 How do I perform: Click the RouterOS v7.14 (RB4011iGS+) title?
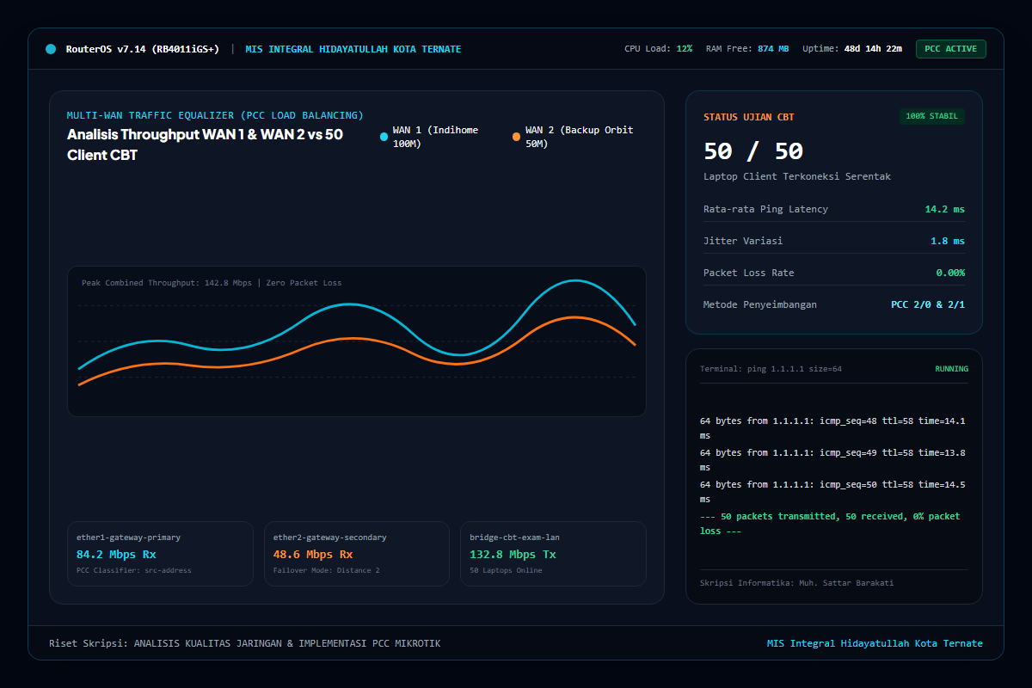tap(143, 49)
